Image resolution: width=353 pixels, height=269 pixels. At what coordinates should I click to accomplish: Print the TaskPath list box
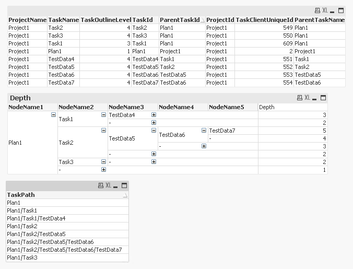[101, 185]
